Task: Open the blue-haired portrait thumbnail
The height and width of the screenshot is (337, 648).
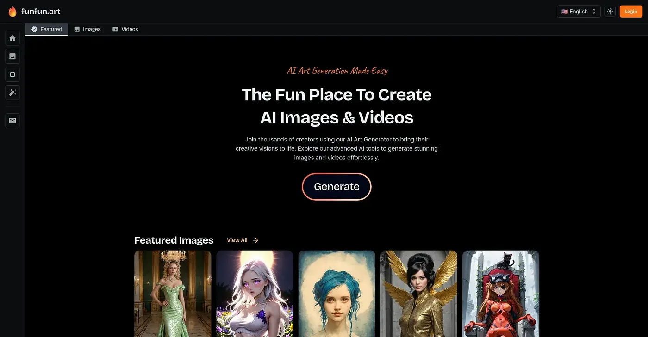Action: point(337,294)
